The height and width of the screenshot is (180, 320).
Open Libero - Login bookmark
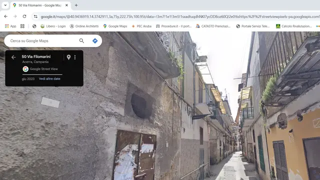pos(53,26)
